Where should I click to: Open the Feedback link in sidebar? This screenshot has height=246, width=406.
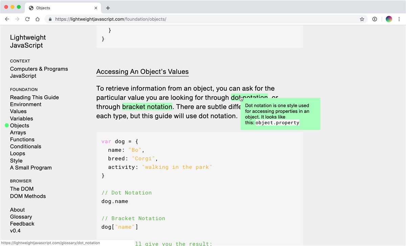[22, 224]
